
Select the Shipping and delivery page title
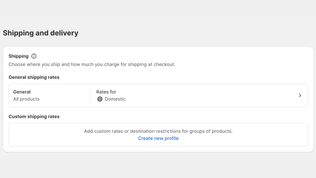[x=40, y=33]
